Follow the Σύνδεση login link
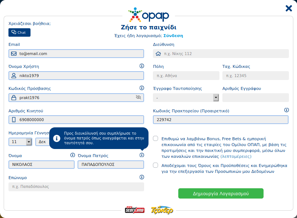 click(x=173, y=36)
